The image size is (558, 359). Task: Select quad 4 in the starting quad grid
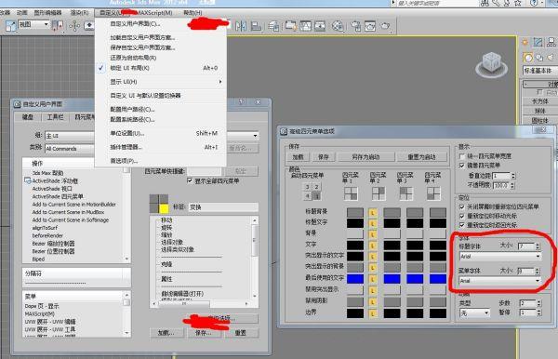tap(308, 195)
